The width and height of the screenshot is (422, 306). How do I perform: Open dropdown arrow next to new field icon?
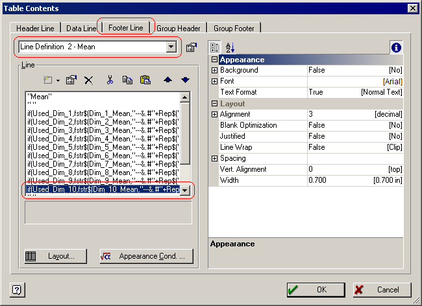tap(58, 80)
